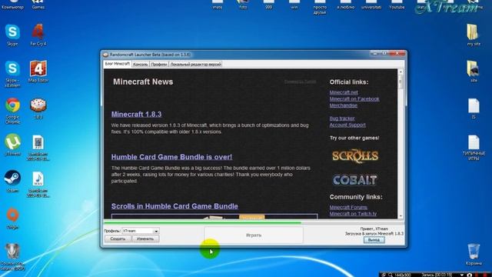Click the green download progress bar
This screenshot has height=277, width=492.
203,222
